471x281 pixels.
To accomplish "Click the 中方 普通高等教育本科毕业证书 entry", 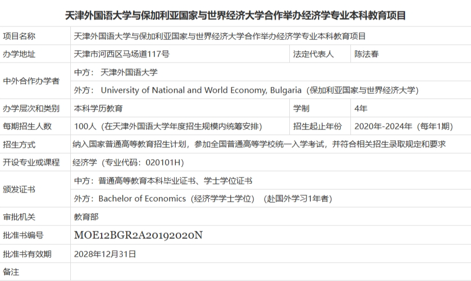I will pyautogui.click(x=163, y=181).
